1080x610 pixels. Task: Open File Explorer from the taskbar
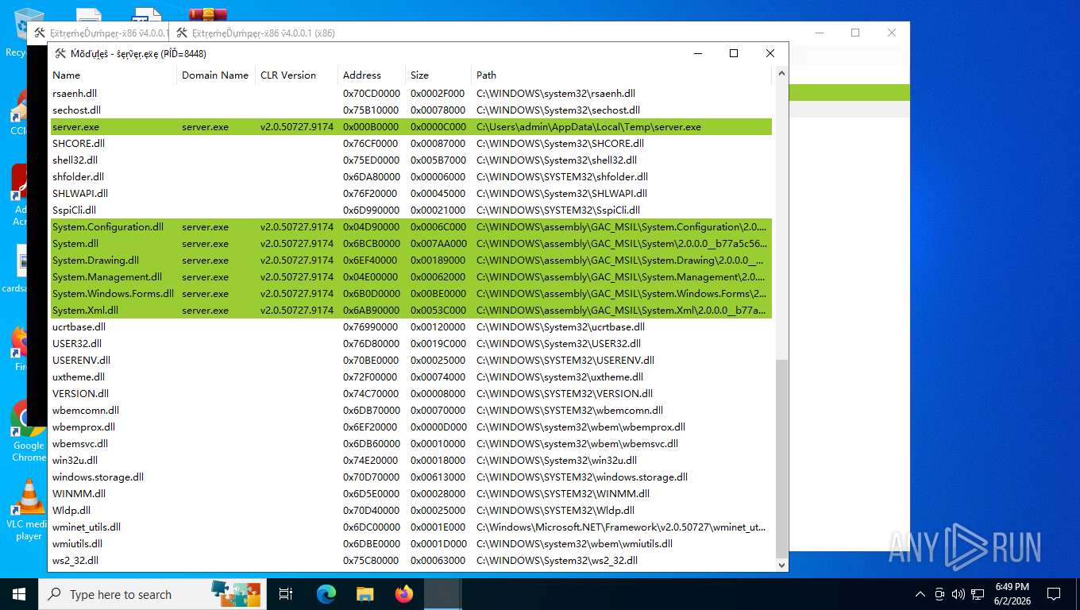364,594
